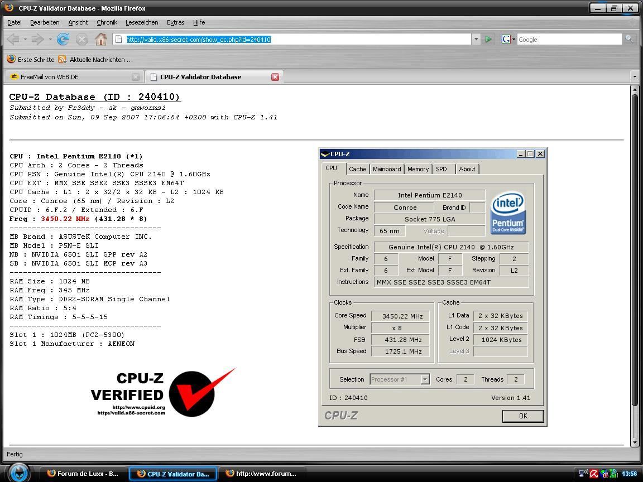This screenshot has height=482, width=643.
Task: Open the Google search engine selector
Action: click(508, 40)
